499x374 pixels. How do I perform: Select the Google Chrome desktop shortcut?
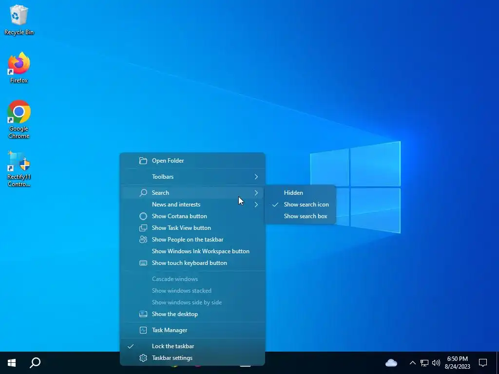click(19, 120)
